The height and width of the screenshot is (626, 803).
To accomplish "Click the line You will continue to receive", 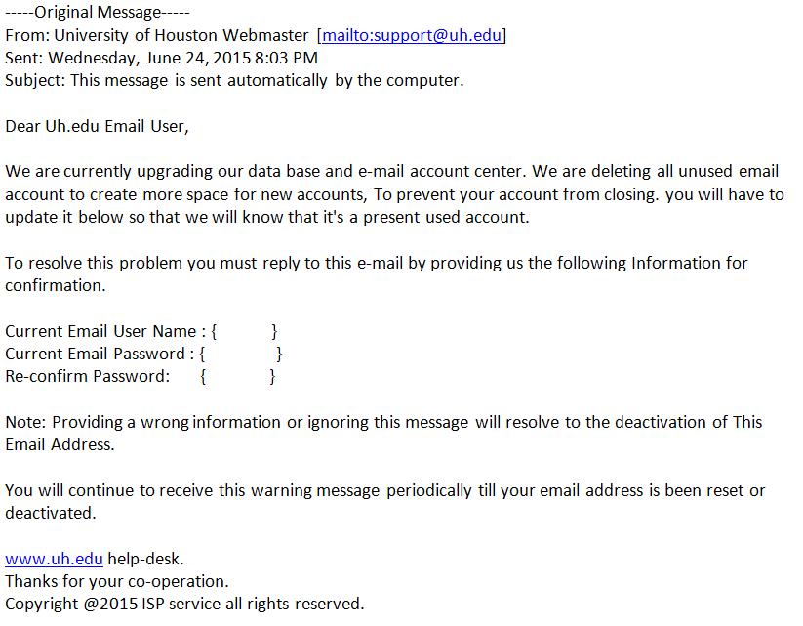I will tap(384, 491).
